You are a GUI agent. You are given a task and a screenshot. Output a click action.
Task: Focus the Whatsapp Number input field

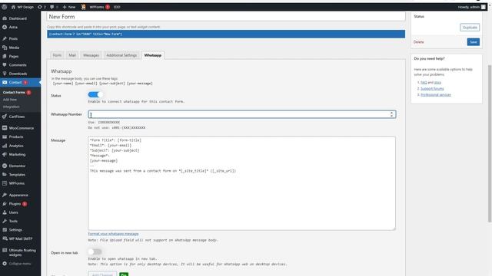click(x=241, y=114)
